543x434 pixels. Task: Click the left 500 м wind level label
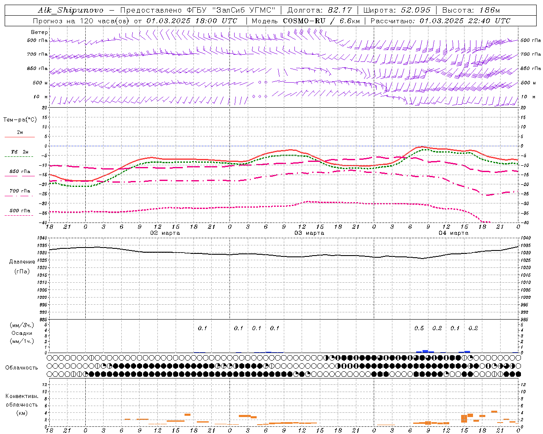40,83
